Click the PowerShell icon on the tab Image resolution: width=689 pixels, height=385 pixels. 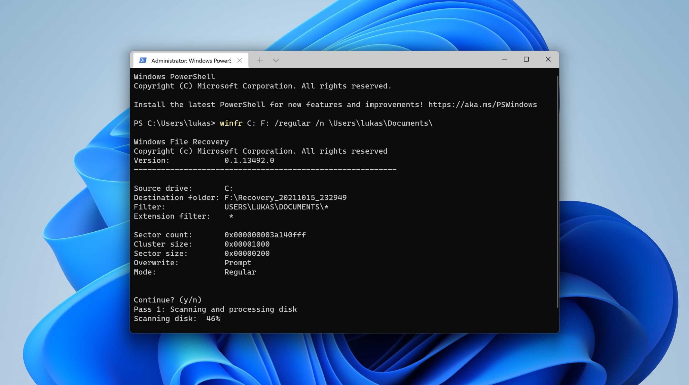143,61
